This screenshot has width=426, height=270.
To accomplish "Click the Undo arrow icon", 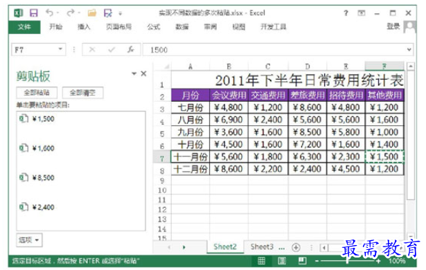I will pyautogui.click(x=49, y=12).
